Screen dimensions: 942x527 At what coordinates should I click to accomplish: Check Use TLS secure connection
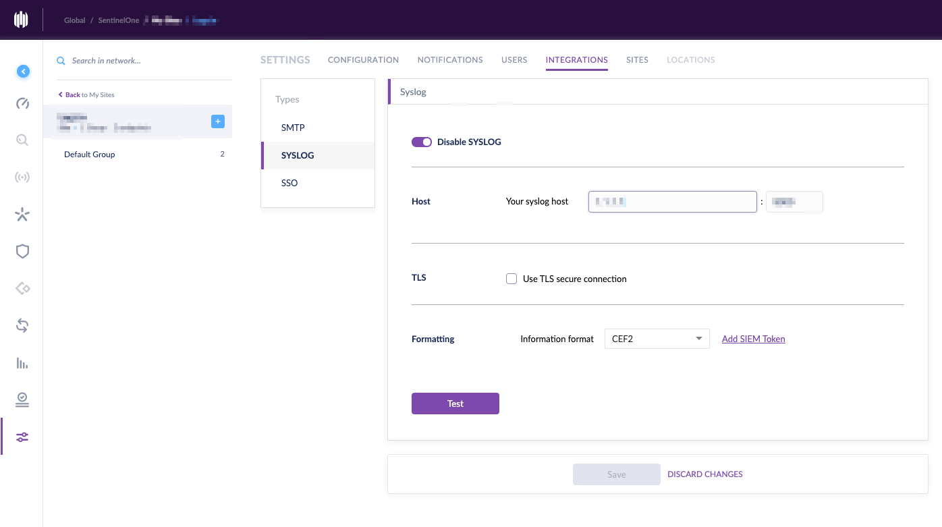(x=511, y=279)
